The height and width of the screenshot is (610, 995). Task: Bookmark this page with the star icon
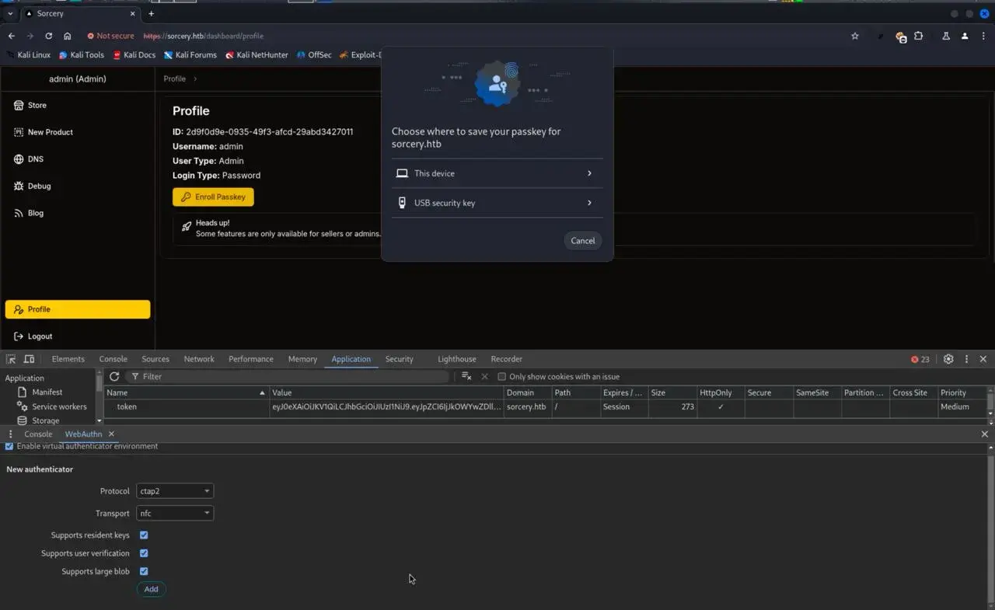click(855, 36)
